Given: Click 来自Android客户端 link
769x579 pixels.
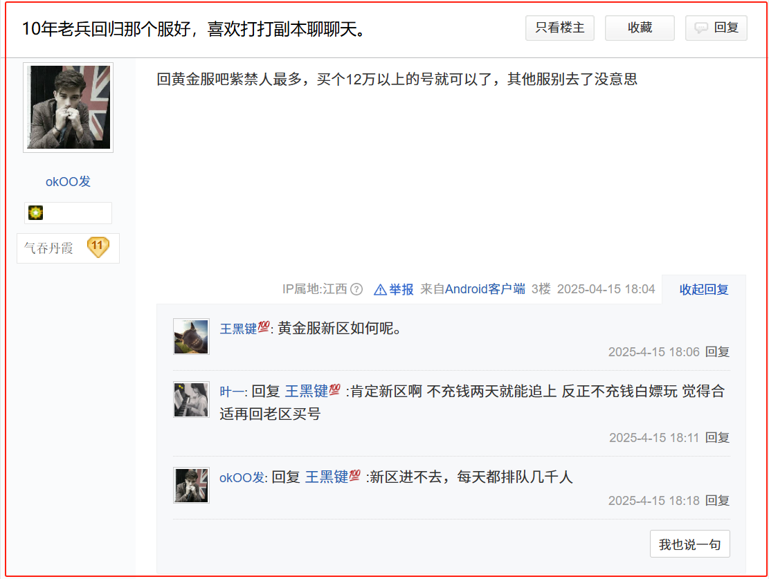Looking at the screenshot, I should tap(473, 289).
